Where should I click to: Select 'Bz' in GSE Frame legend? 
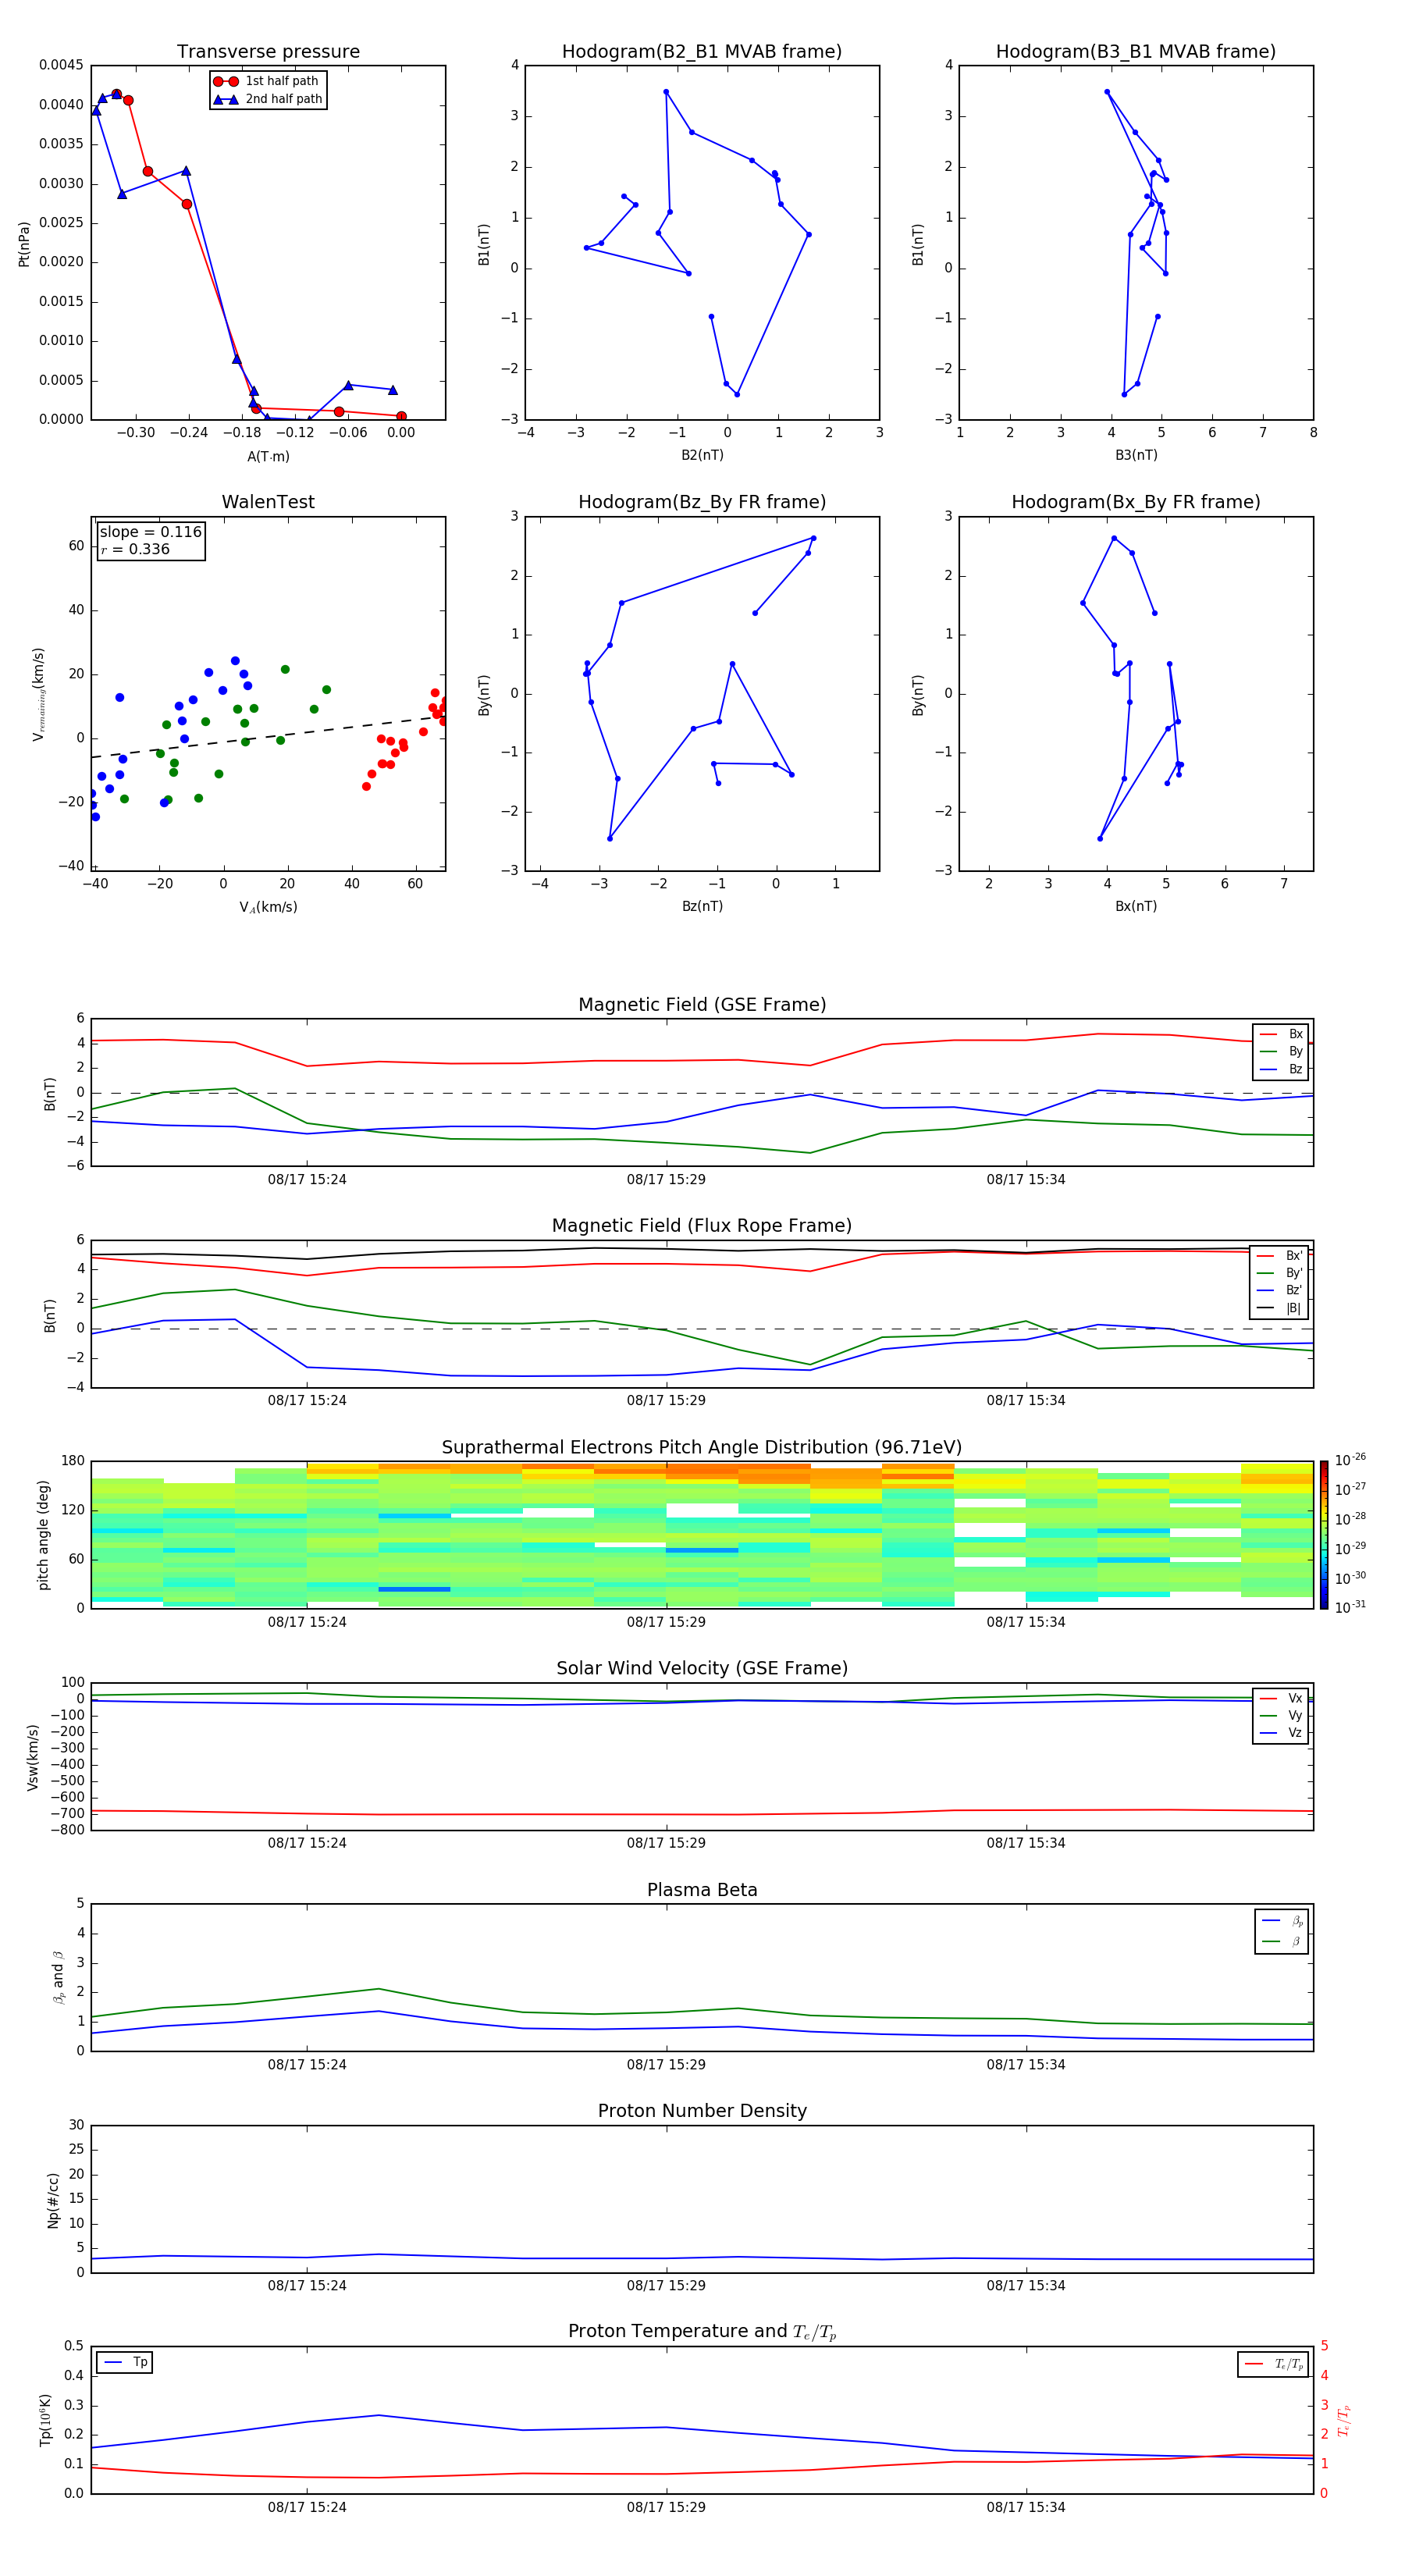pyautogui.click(x=1281, y=1069)
